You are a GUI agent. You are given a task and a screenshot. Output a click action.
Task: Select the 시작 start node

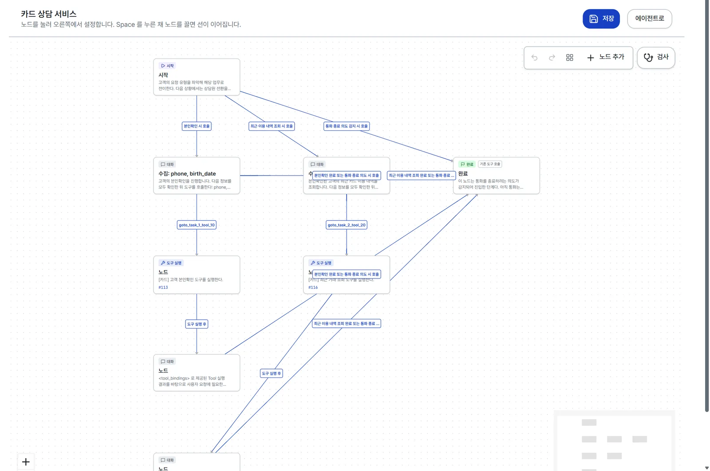point(197,77)
